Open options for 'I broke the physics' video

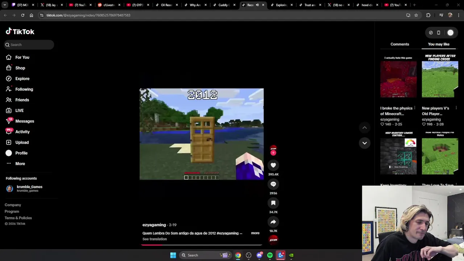coord(415,108)
